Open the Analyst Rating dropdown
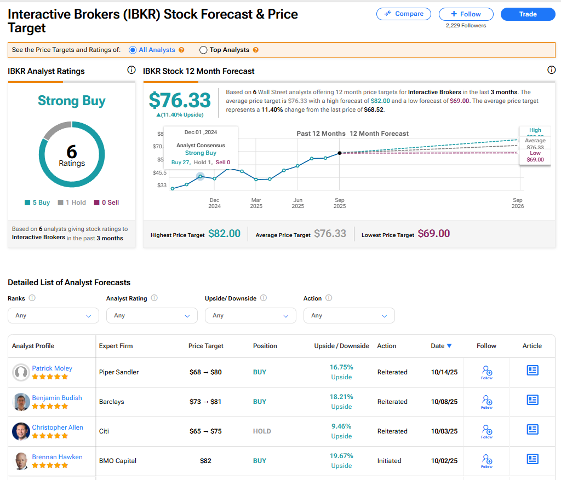Image resolution: width=561 pixels, height=480 pixels. tap(152, 316)
